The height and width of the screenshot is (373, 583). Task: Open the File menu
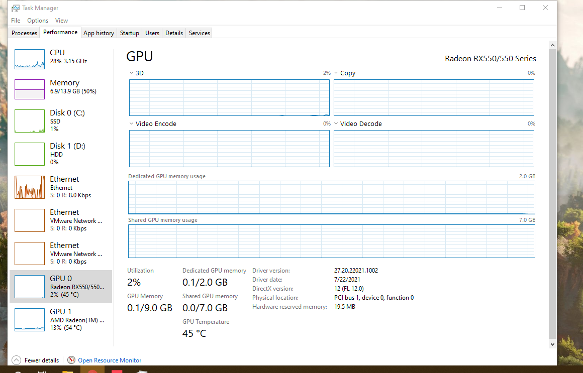click(16, 21)
